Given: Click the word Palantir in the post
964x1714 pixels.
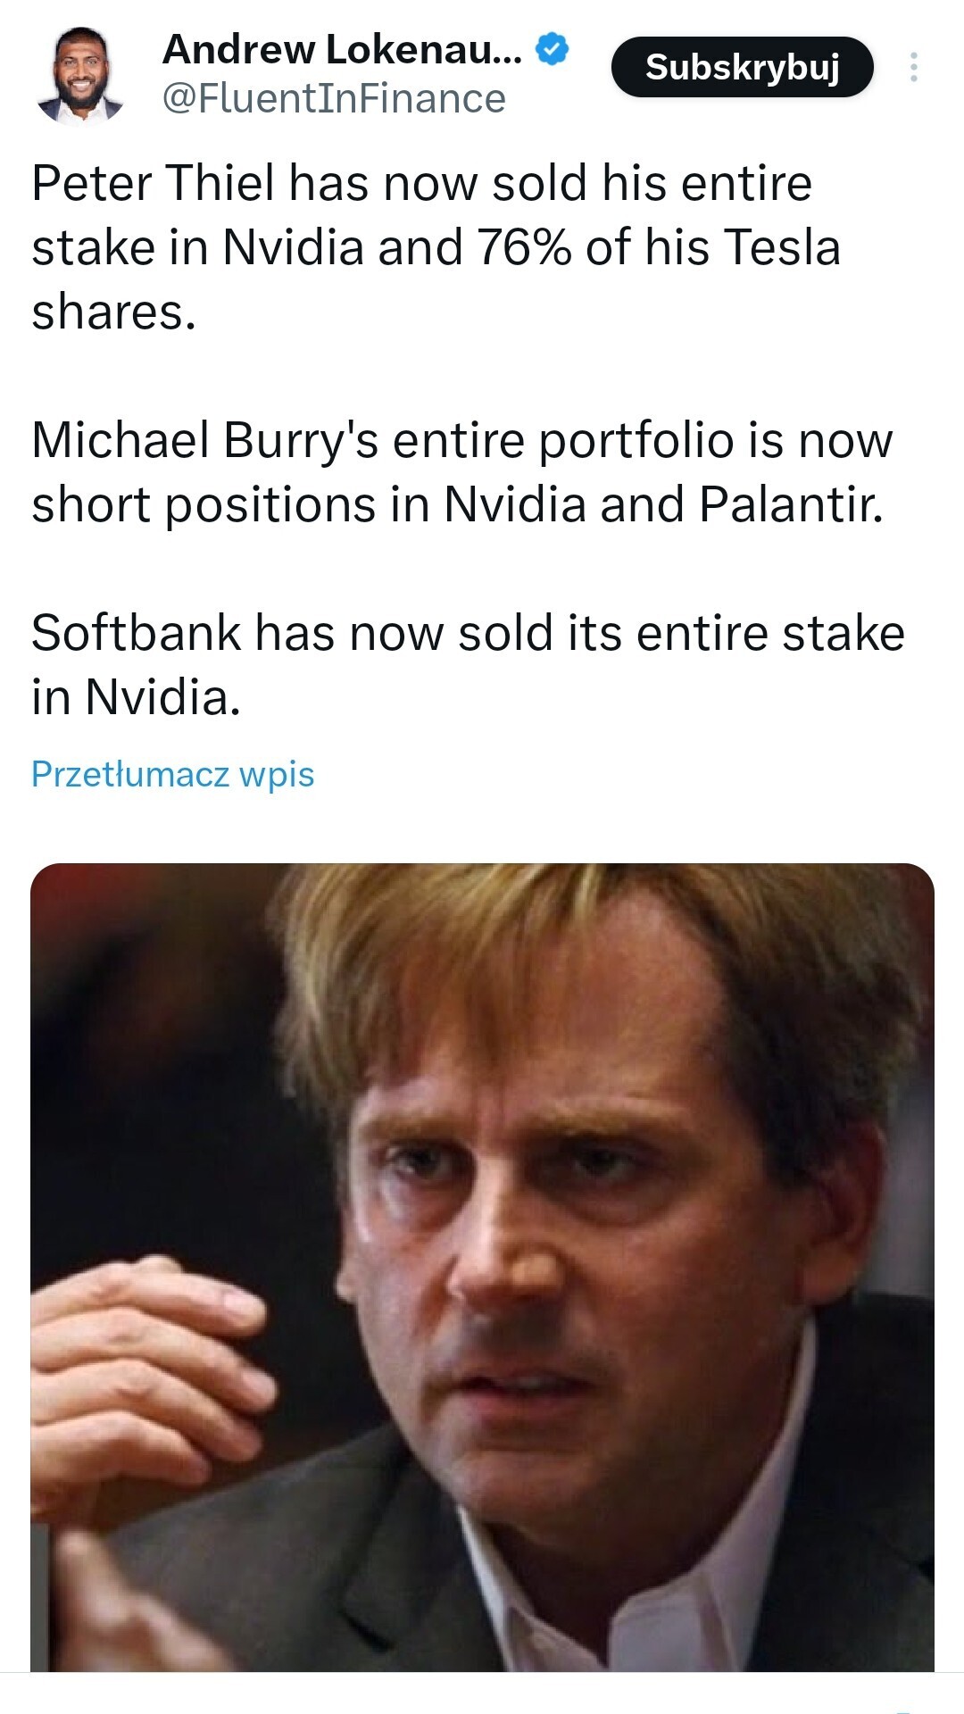Looking at the screenshot, I should pos(791,505).
